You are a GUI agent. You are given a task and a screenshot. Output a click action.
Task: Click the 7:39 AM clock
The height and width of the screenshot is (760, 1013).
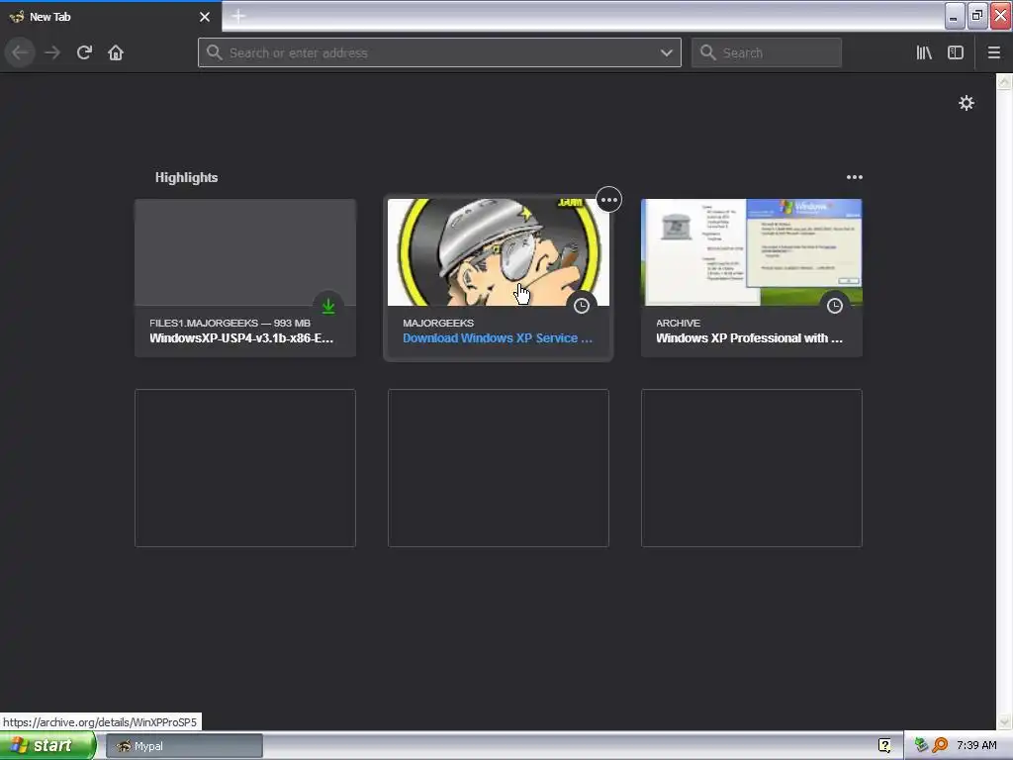(976, 745)
